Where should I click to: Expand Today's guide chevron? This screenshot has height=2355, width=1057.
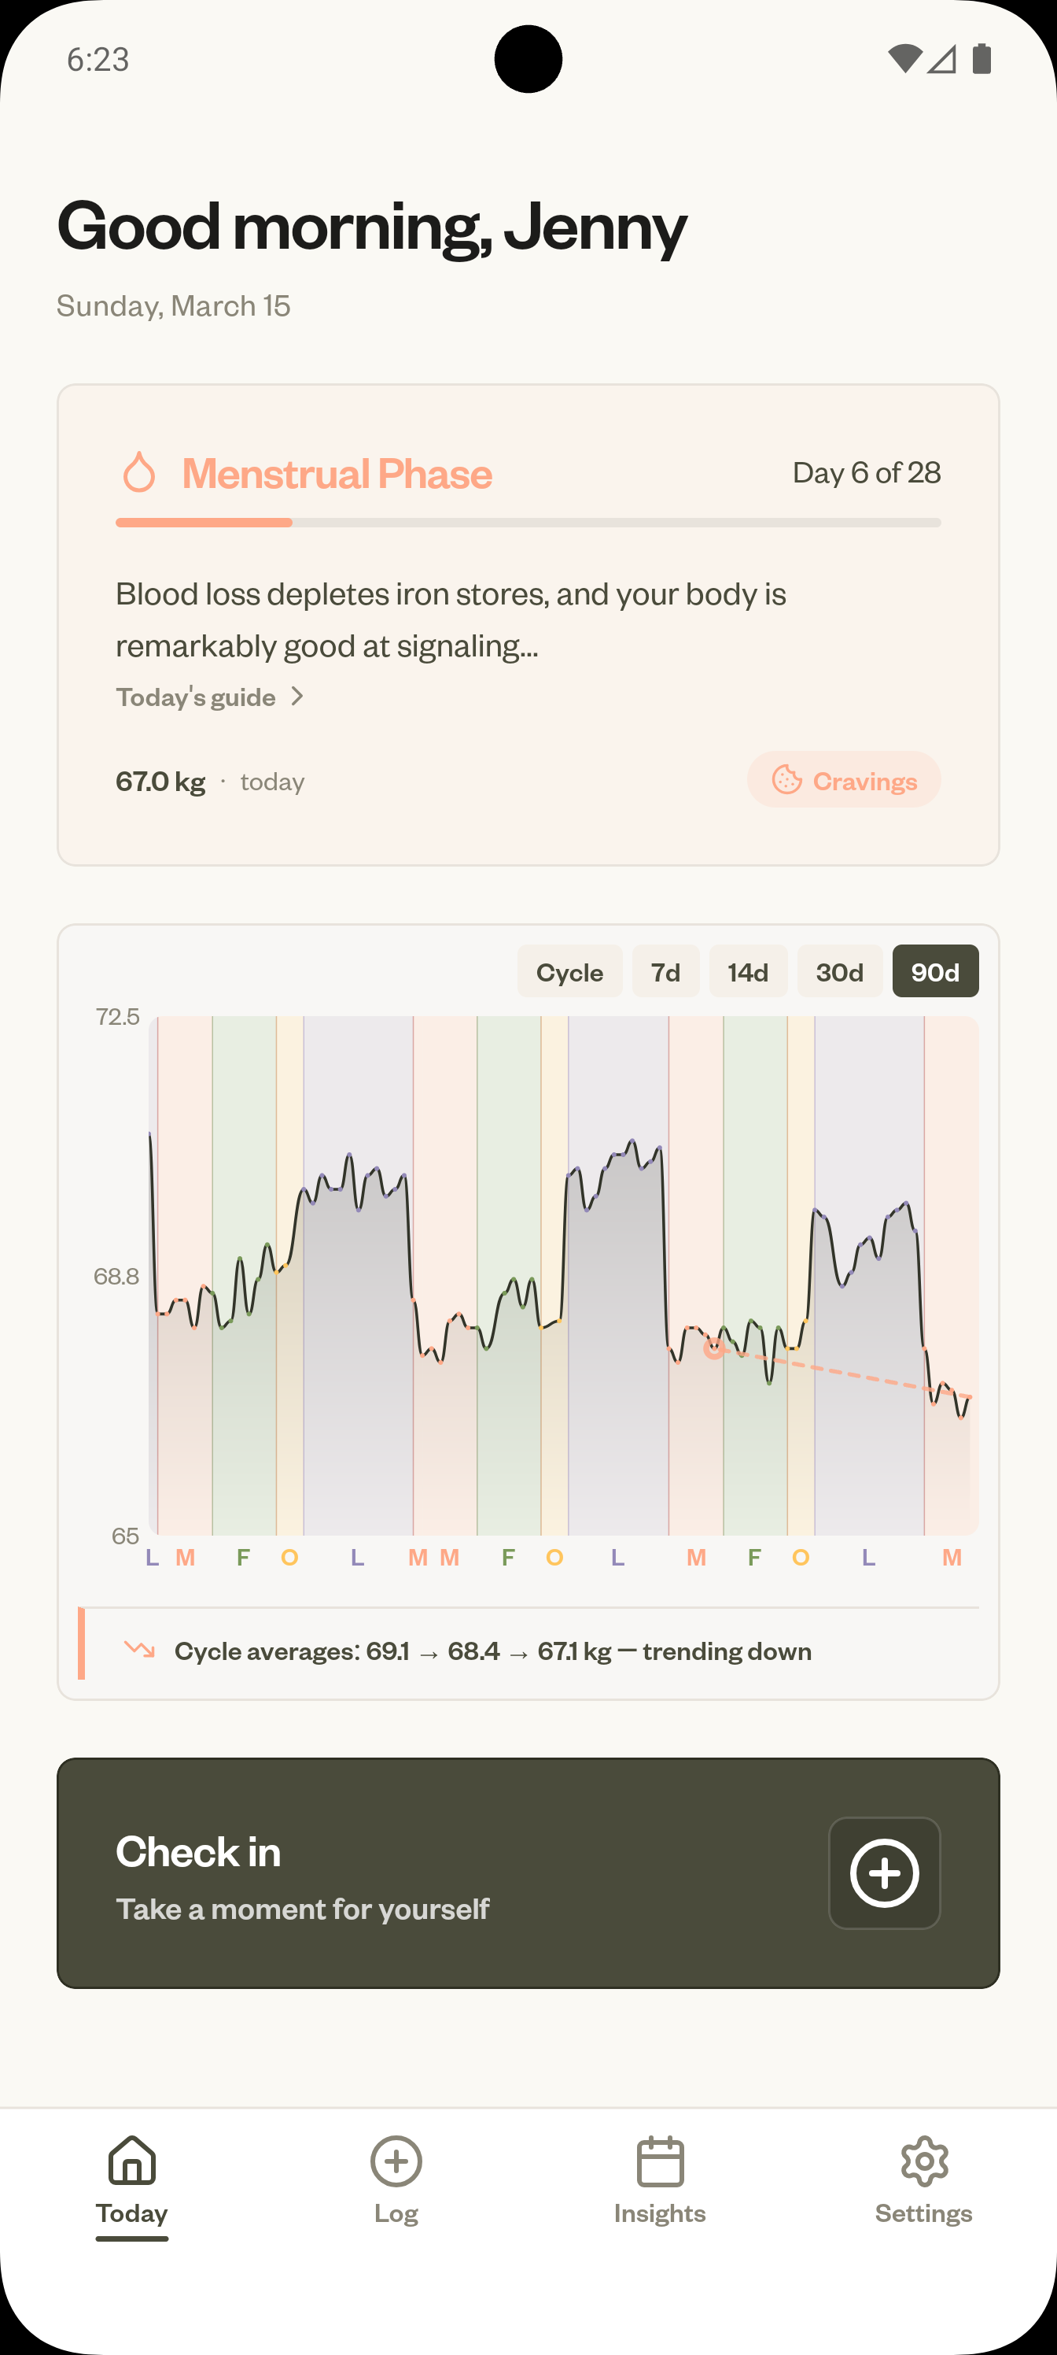299,697
